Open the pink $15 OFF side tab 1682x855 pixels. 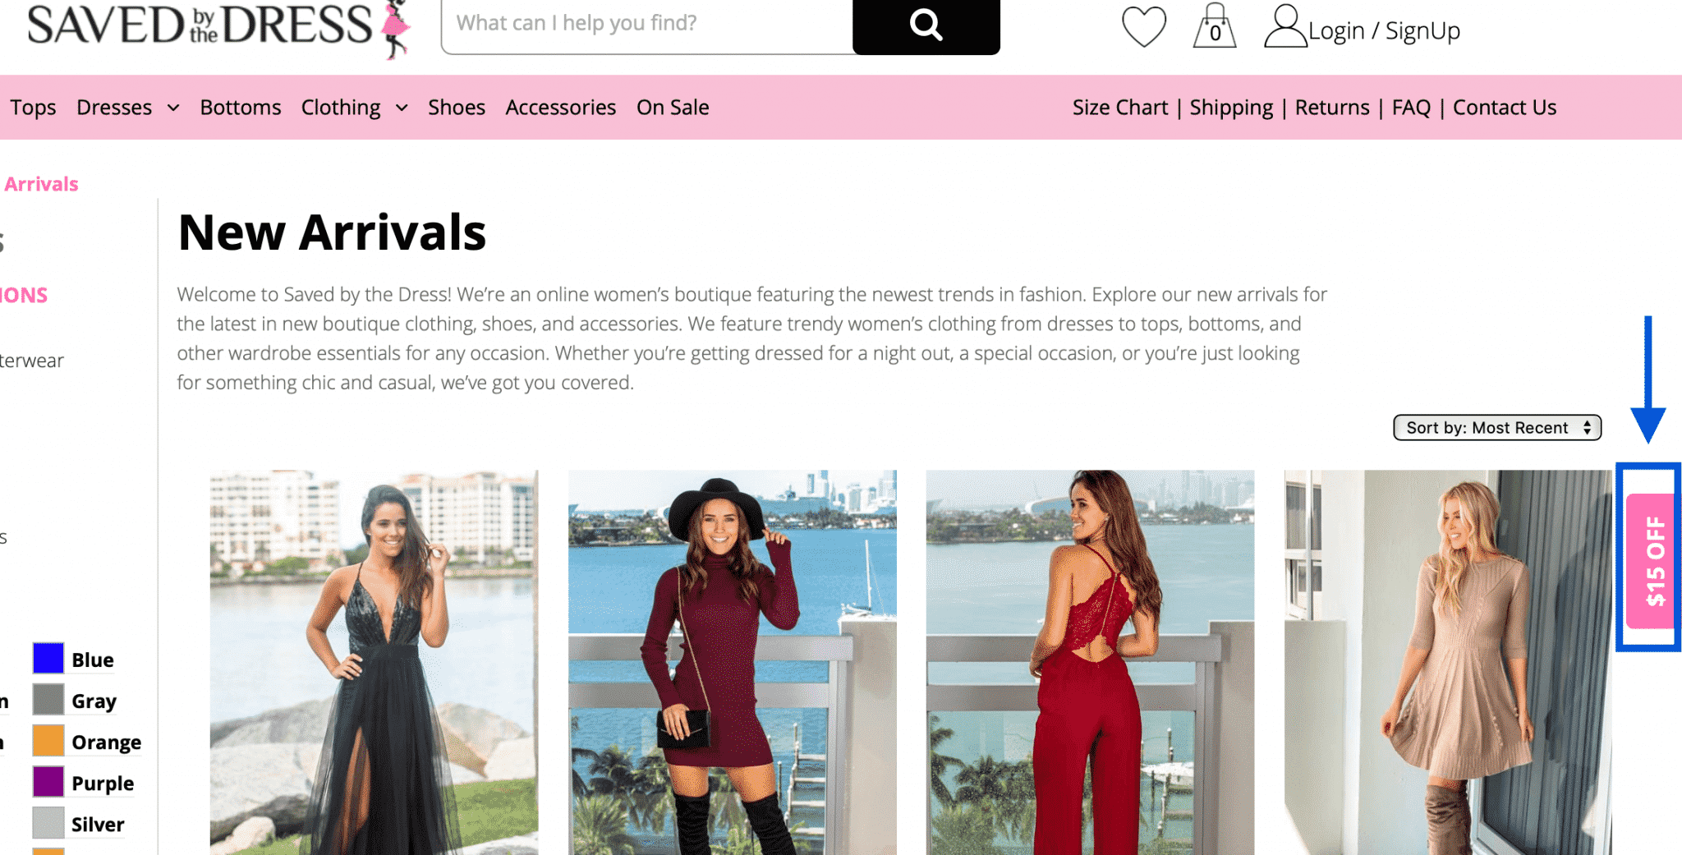pyautogui.click(x=1651, y=561)
